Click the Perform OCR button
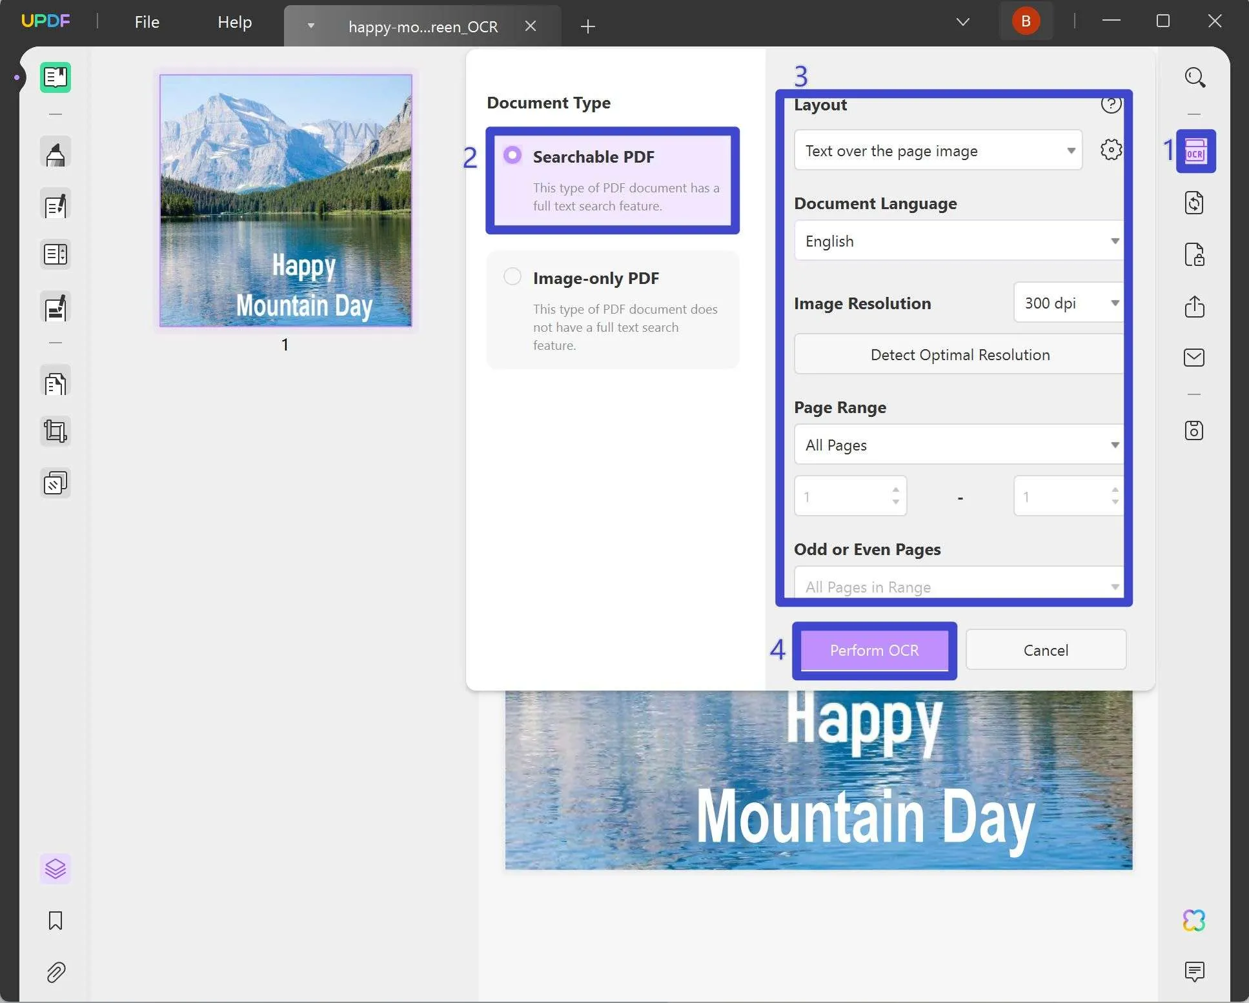1249x1003 pixels. click(x=874, y=650)
